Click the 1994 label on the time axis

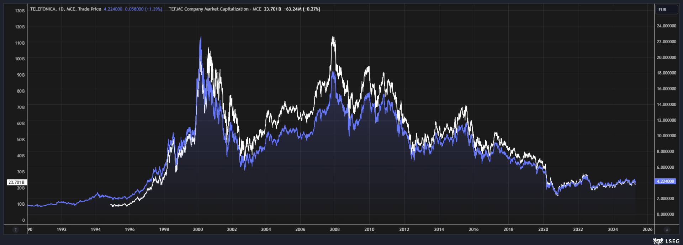[96, 229]
